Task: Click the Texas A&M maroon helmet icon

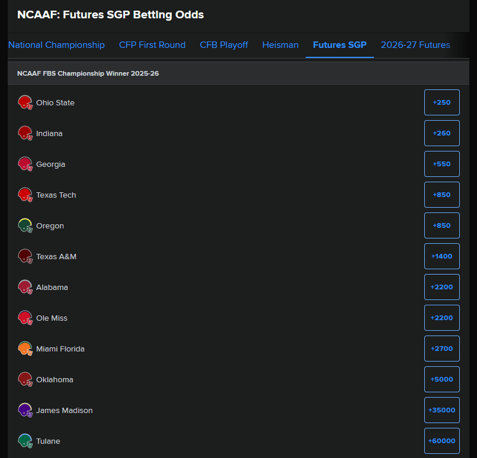Action: point(25,256)
